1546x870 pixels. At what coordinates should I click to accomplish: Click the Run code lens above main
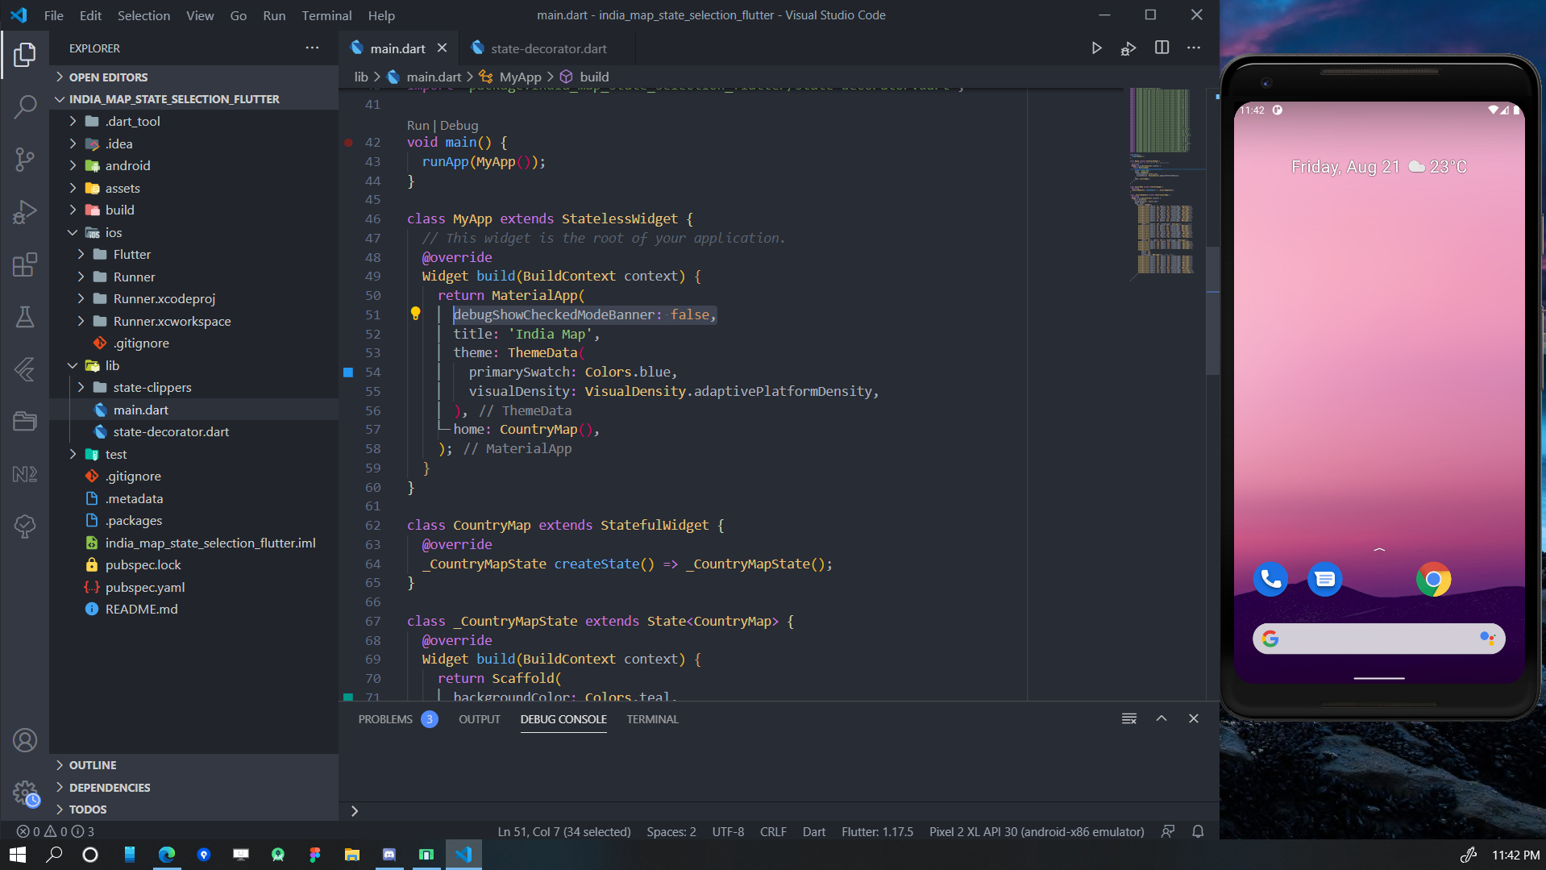[418, 125]
